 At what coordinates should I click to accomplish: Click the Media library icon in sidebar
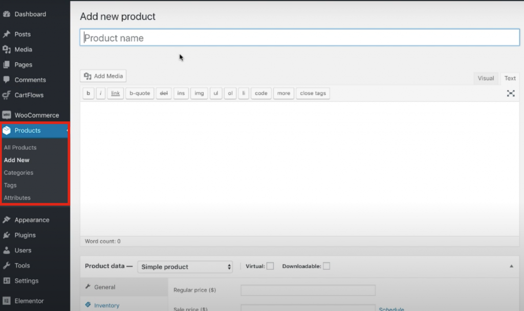coord(7,50)
